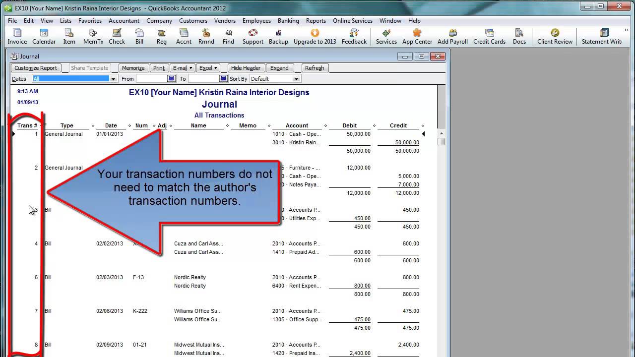Open the From date calendar picker

tap(172, 78)
